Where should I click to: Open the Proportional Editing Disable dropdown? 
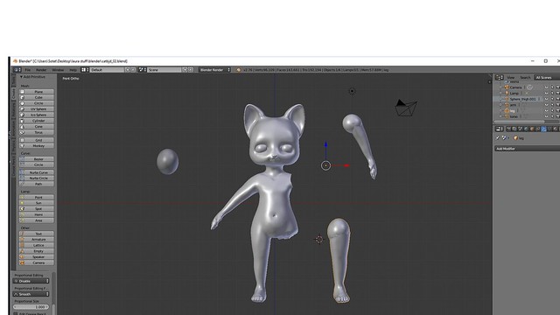(31, 281)
